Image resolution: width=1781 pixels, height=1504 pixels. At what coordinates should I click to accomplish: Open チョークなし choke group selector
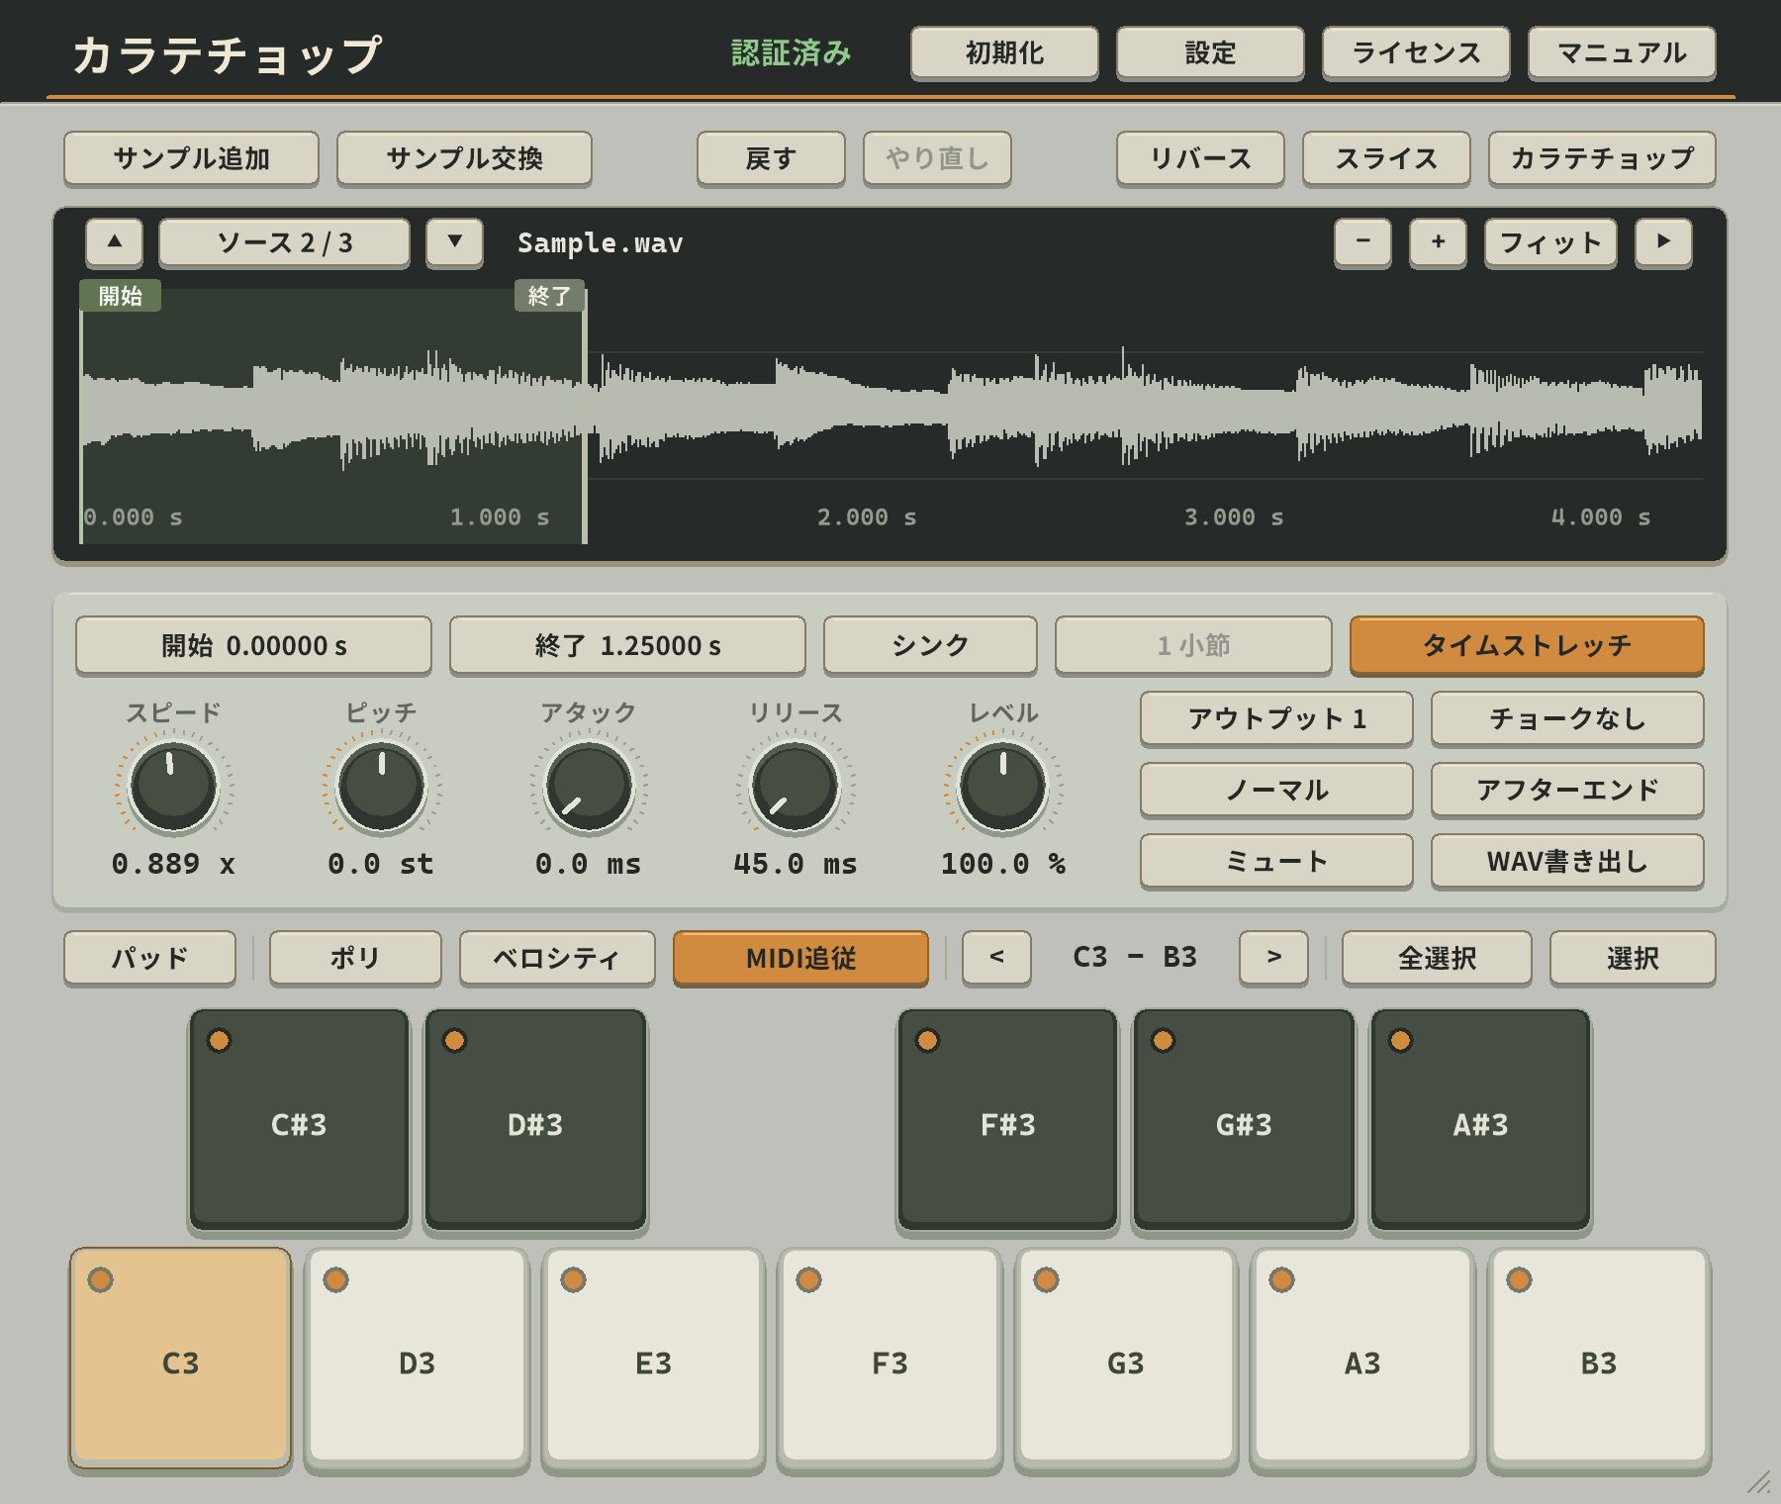coord(1567,718)
